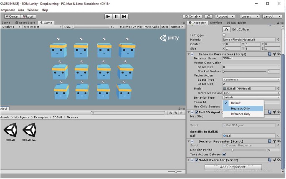
Task: Open Model Overrider settings gear
Action: [x=279, y=160]
